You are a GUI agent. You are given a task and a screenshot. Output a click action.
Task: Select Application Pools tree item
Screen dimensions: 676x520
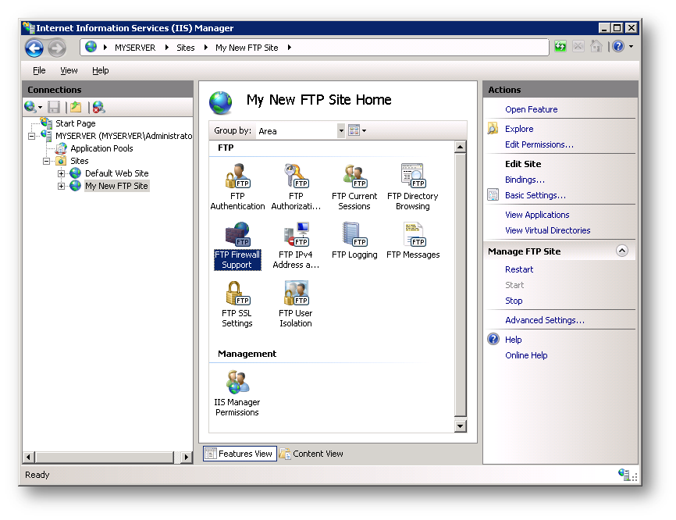[x=101, y=148]
